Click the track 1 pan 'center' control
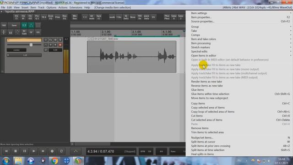 click(x=16, y=50)
